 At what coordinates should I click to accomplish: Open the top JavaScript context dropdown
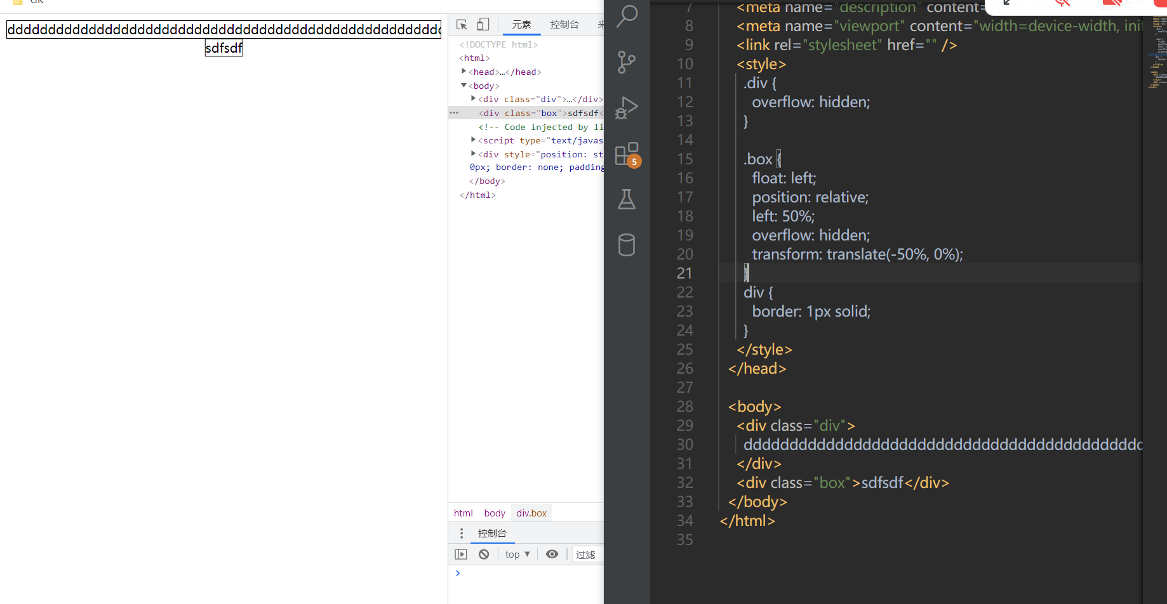click(517, 555)
